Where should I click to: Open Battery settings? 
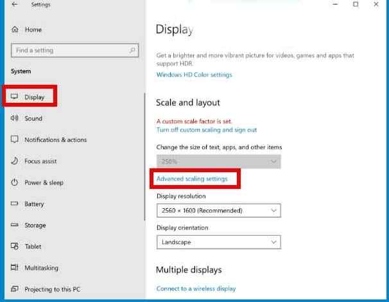[34, 204]
